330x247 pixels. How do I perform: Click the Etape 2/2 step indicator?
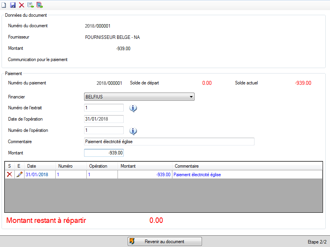pyautogui.click(x=317, y=242)
